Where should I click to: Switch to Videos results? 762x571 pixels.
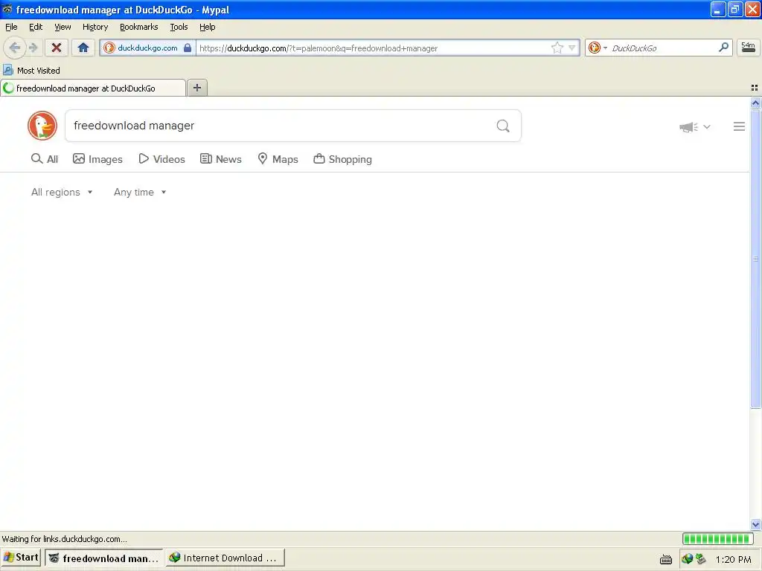pyautogui.click(x=161, y=159)
